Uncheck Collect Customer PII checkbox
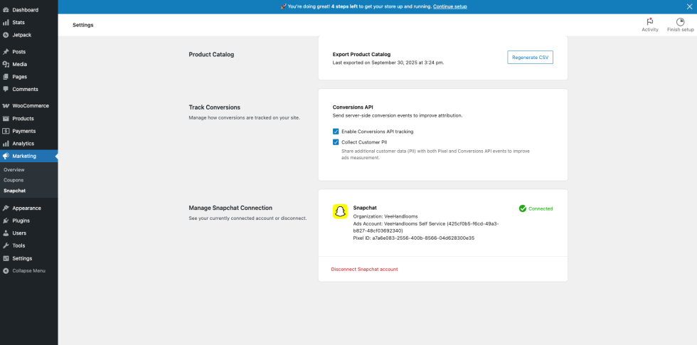 click(x=336, y=142)
